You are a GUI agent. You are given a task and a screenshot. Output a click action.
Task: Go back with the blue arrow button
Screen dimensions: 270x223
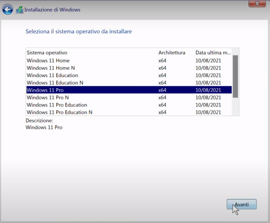tap(8, 10)
